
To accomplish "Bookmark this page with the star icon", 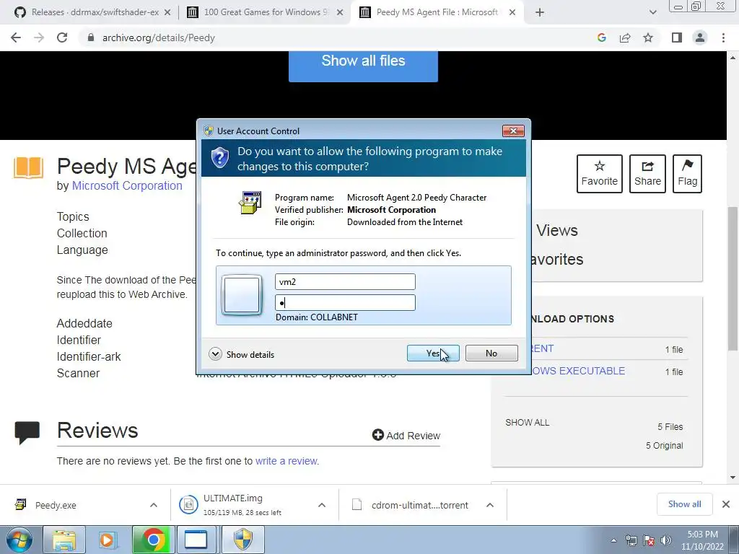I will (x=648, y=38).
